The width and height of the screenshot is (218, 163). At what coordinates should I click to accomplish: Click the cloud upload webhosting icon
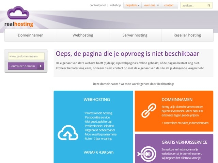68,133
